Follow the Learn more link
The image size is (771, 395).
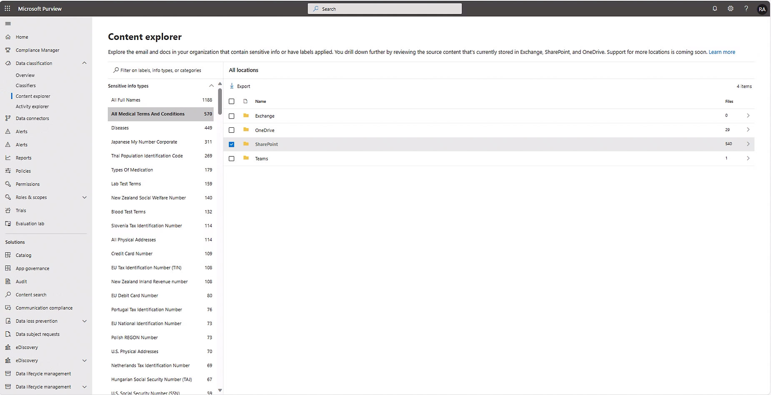click(x=722, y=52)
